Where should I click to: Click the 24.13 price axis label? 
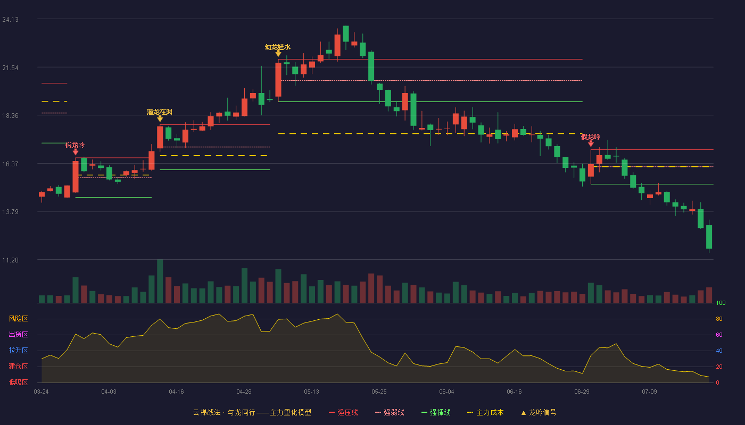coord(11,20)
